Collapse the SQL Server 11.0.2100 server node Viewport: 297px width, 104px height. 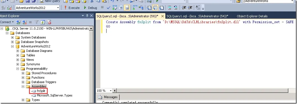pyautogui.click(x=2, y=28)
